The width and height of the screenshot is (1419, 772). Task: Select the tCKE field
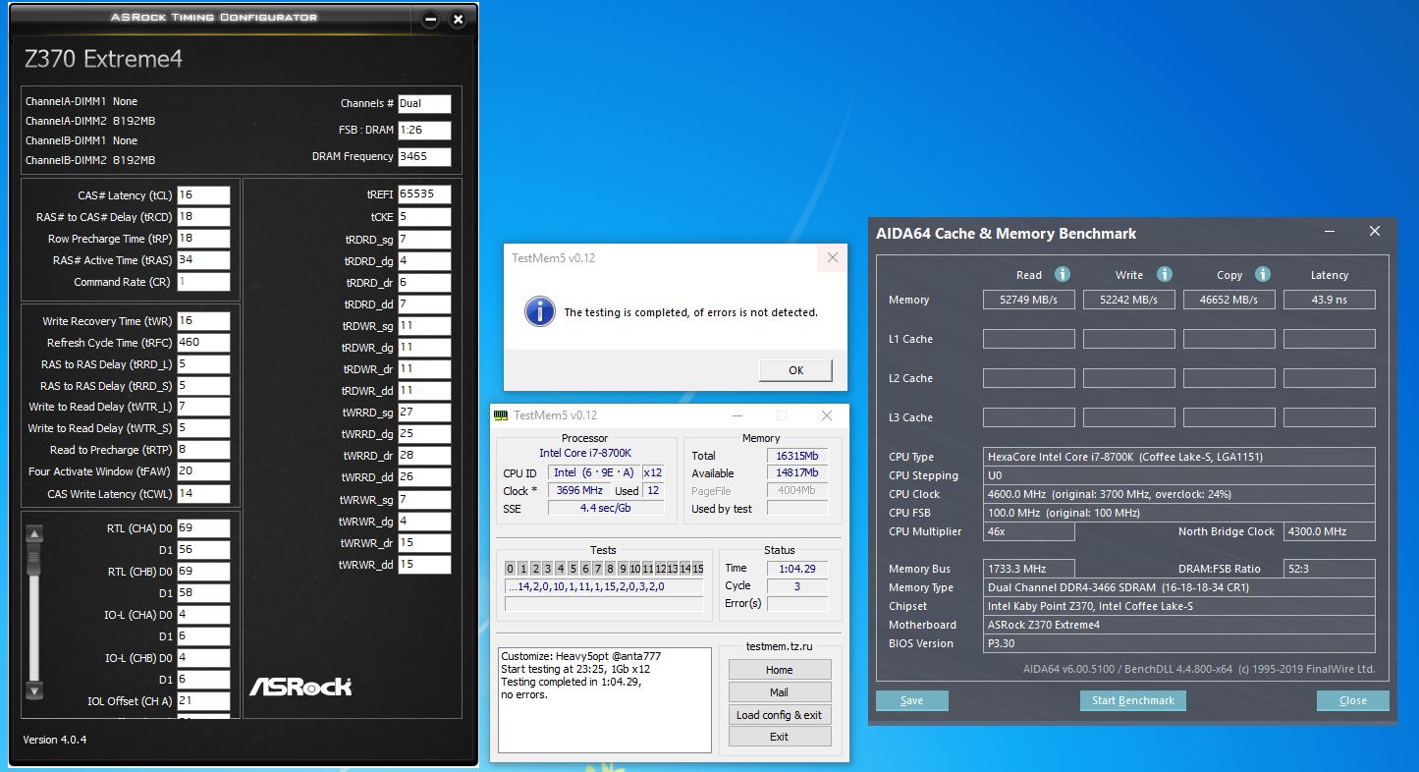coord(424,216)
